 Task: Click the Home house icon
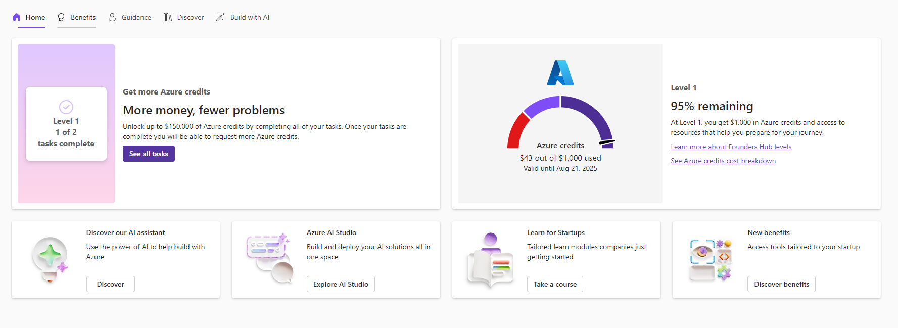pos(17,17)
